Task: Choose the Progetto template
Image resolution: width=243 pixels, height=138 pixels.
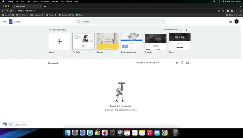Action: click(155, 41)
